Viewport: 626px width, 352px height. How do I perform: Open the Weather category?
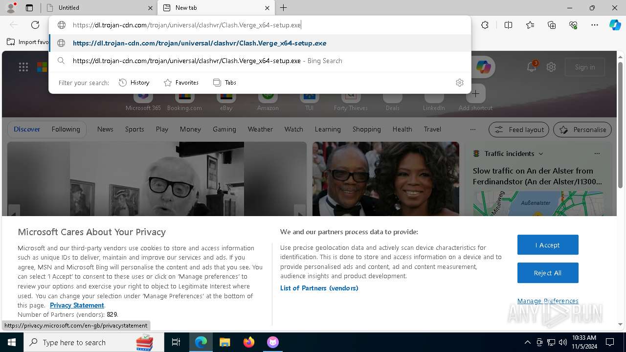click(260, 129)
